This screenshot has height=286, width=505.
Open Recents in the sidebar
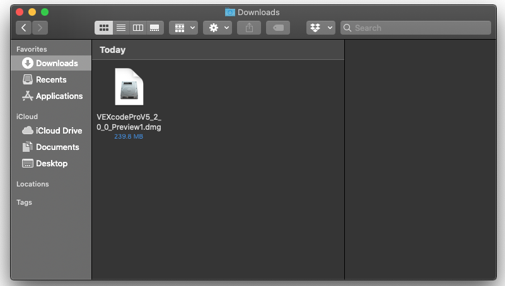50,79
